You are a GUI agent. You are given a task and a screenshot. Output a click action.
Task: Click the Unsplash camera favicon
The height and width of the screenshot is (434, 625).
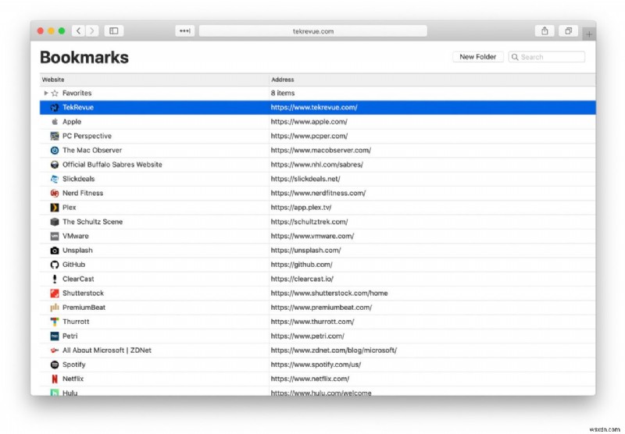pos(55,251)
